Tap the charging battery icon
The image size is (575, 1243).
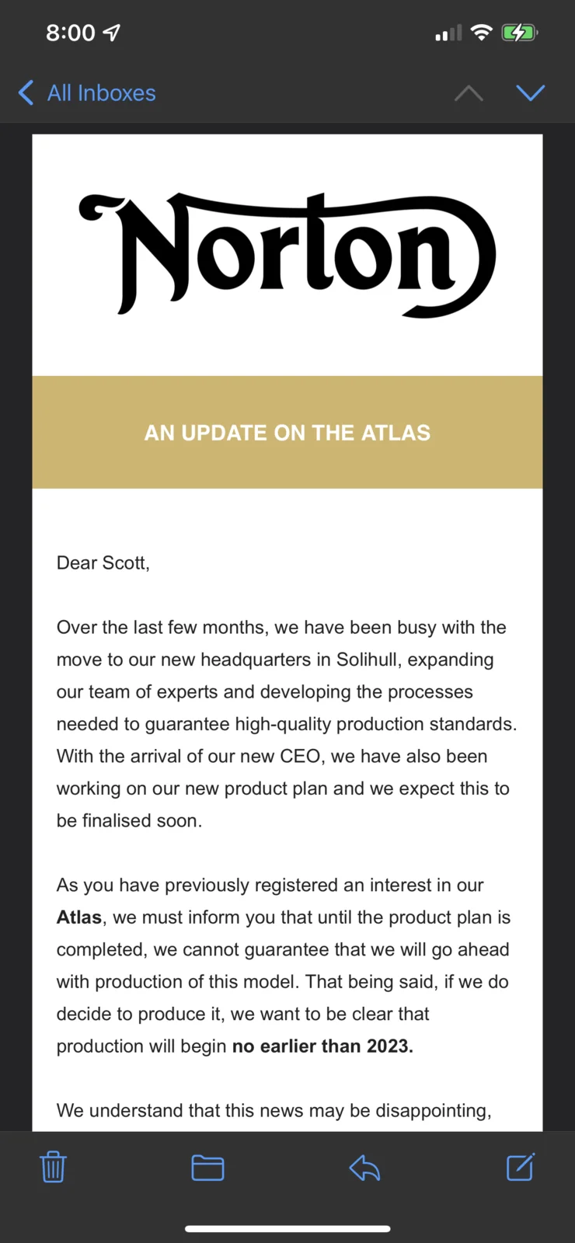coord(519,33)
